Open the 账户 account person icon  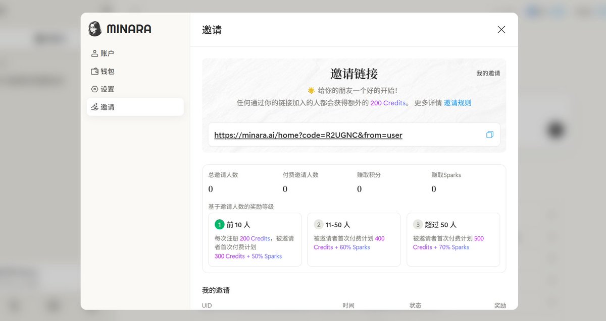pos(94,53)
